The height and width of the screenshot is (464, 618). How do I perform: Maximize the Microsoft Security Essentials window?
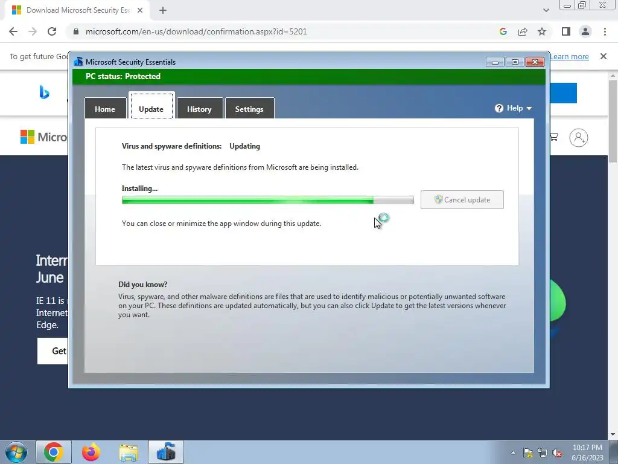(x=515, y=62)
